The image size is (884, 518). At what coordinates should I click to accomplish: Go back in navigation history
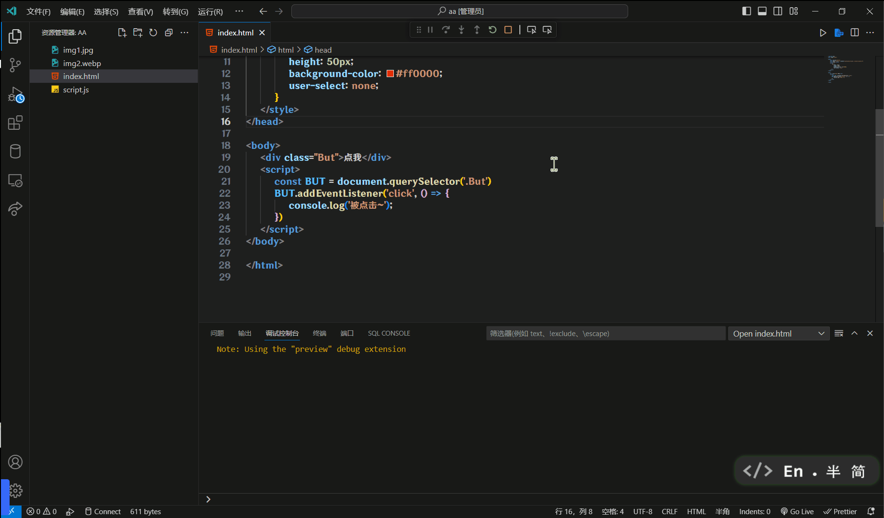(263, 11)
